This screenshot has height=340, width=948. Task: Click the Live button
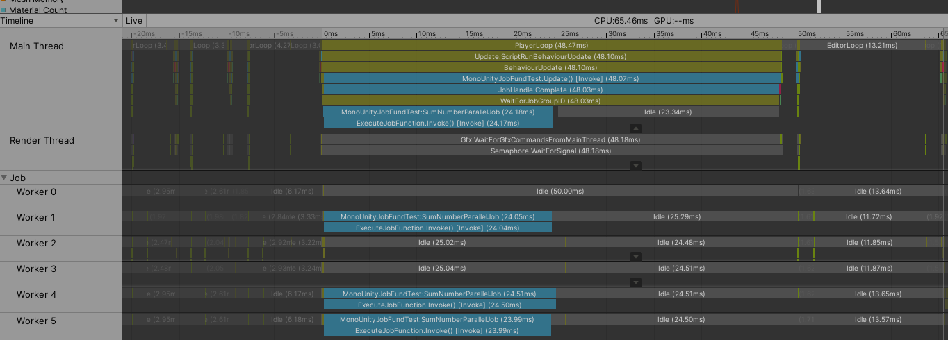[x=134, y=21]
